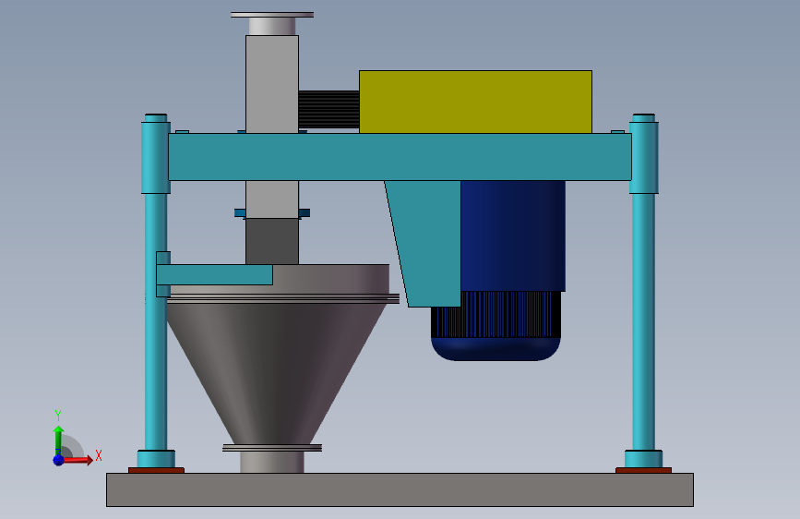Select the gray base plate
Image resolution: width=800 pixels, height=519 pixels.
coord(400,489)
